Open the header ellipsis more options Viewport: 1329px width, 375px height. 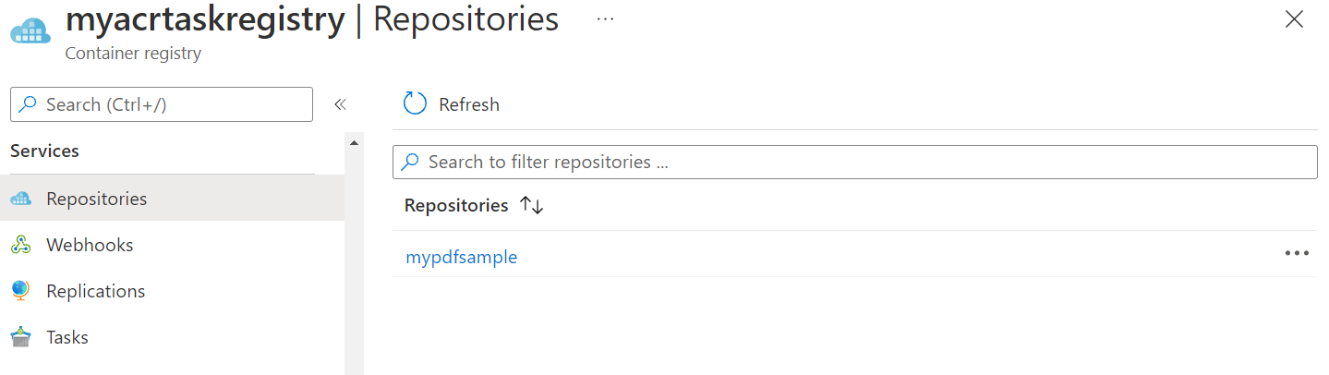tap(605, 18)
